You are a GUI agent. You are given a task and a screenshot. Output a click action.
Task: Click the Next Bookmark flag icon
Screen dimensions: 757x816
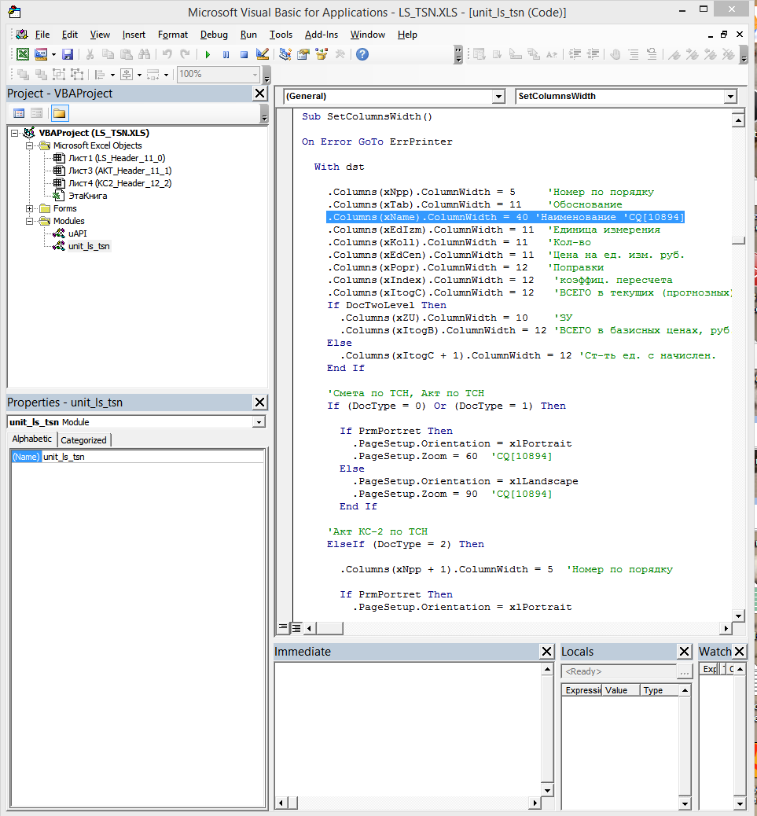click(x=692, y=54)
